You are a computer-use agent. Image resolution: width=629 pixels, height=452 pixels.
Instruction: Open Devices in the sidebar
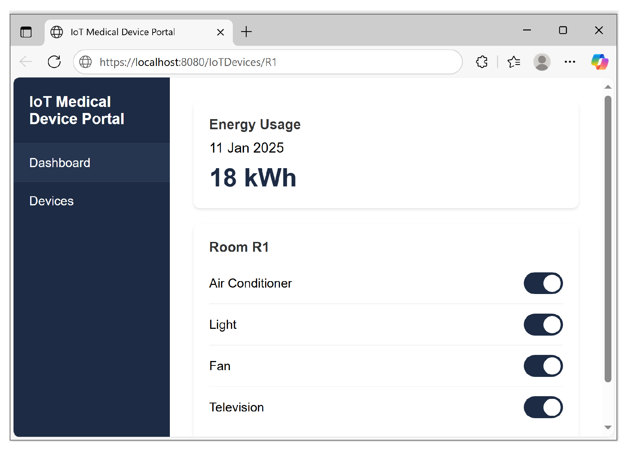(51, 201)
